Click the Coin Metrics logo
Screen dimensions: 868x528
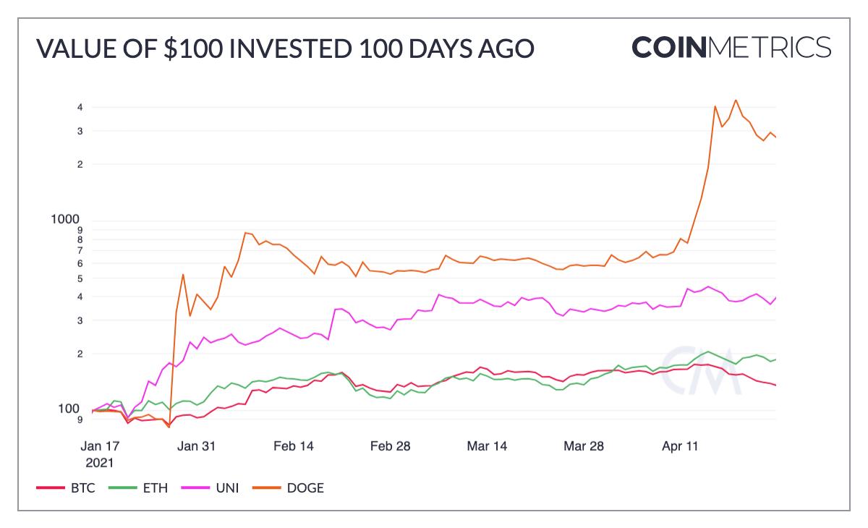[x=731, y=48]
